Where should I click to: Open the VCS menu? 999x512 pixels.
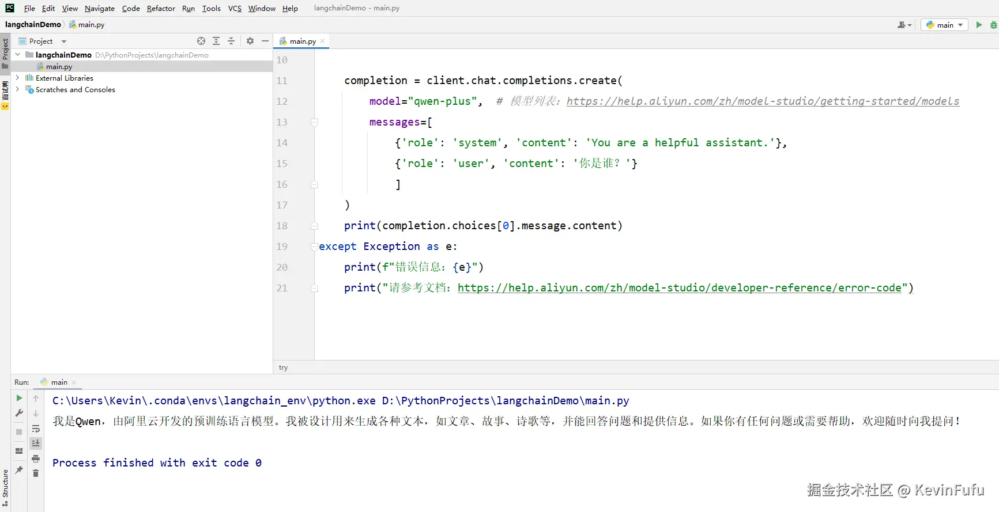(x=235, y=8)
